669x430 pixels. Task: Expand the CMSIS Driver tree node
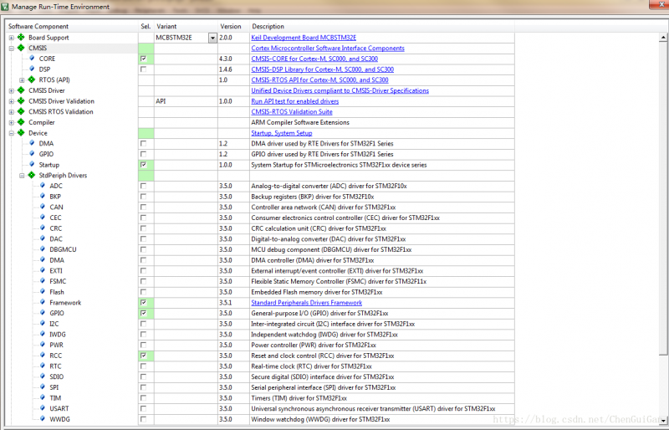click(11, 90)
